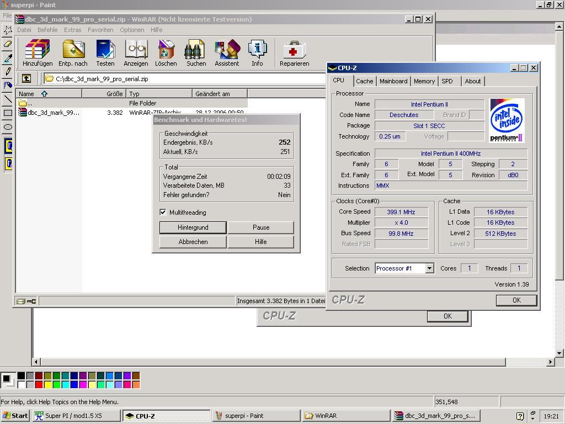This screenshot has width=565, height=424.
Task: Select Paint's Free-Form Select star tool
Action: click(x=8, y=30)
